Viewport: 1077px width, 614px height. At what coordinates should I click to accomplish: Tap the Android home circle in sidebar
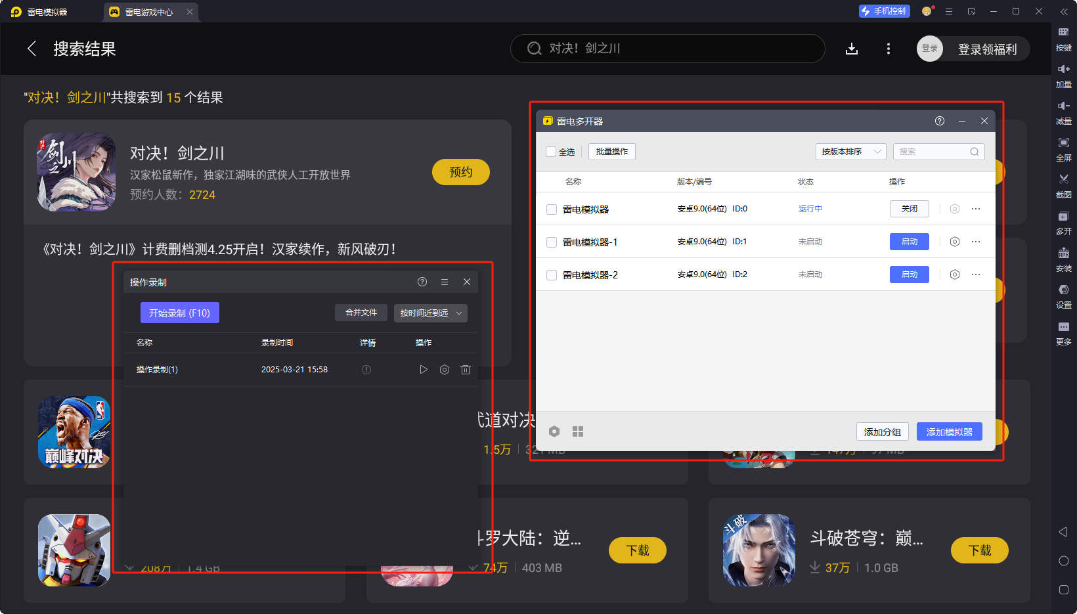pyautogui.click(x=1063, y=561)
